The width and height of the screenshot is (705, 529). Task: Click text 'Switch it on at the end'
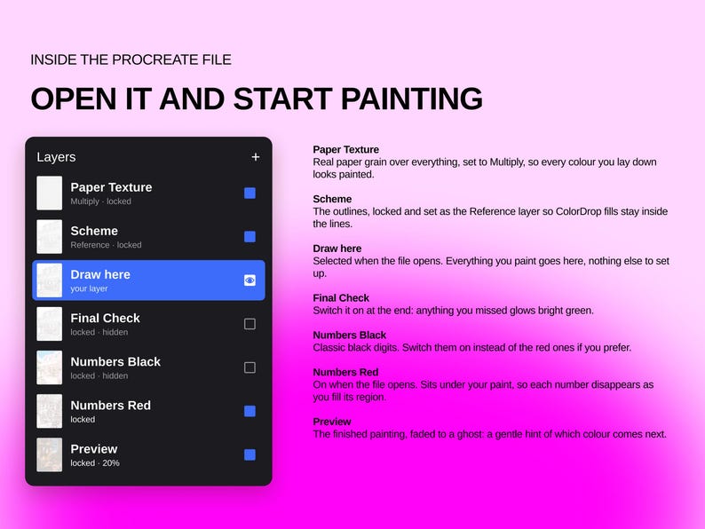click(x=363, y=311)
